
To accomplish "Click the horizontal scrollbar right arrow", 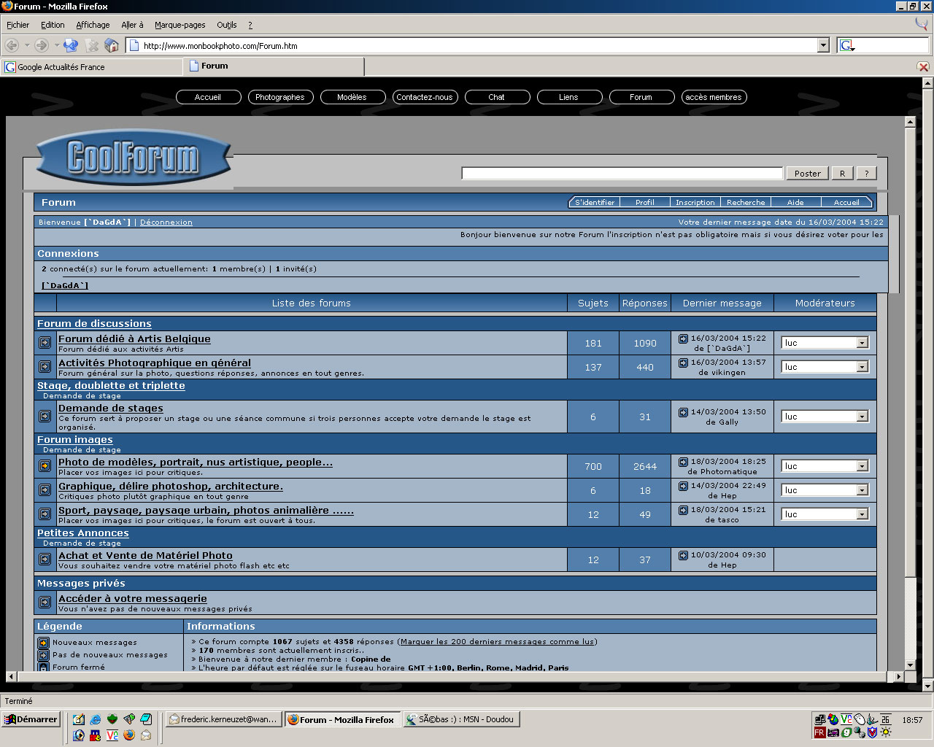I will tap(898, 676).
